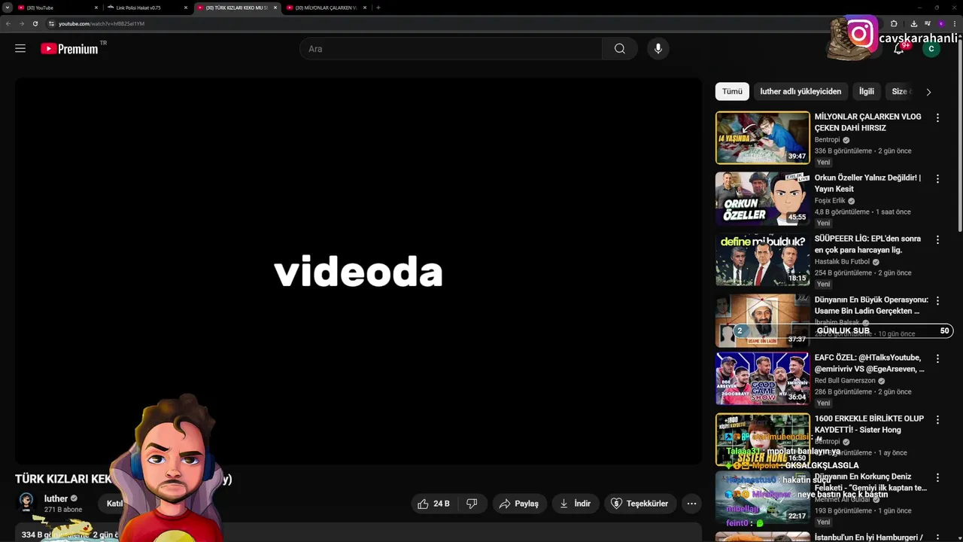Screen dimensions: 963x542
Task: Go back in the browser
Action: [8, 23]
